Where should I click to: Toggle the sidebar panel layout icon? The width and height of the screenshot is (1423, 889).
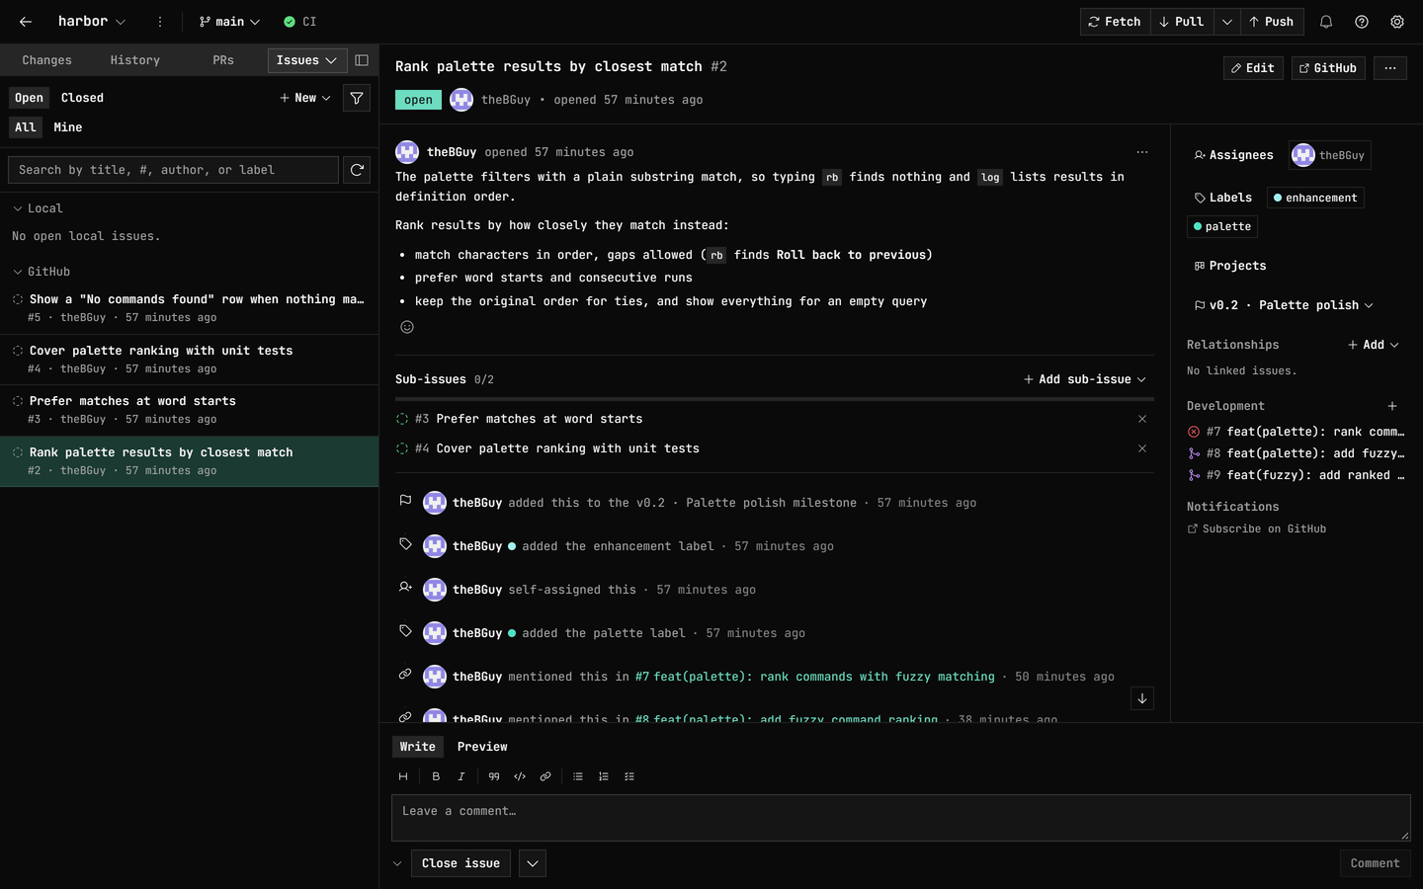click(x=362, y=60)
